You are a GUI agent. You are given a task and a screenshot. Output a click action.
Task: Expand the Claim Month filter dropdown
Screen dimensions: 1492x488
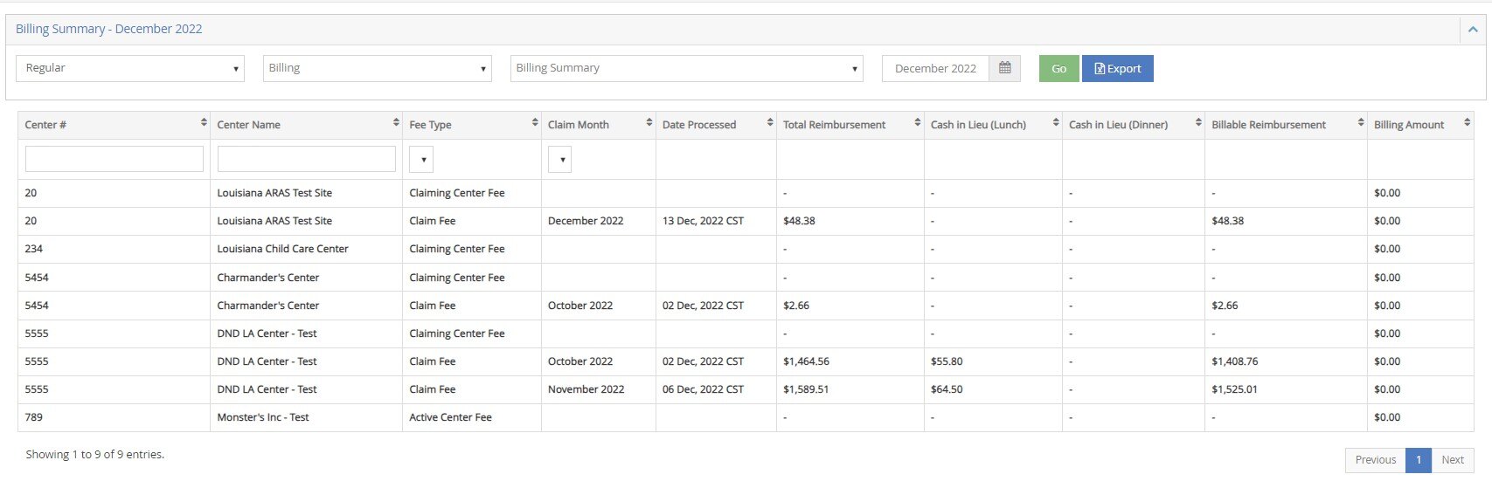click(559, 160)
